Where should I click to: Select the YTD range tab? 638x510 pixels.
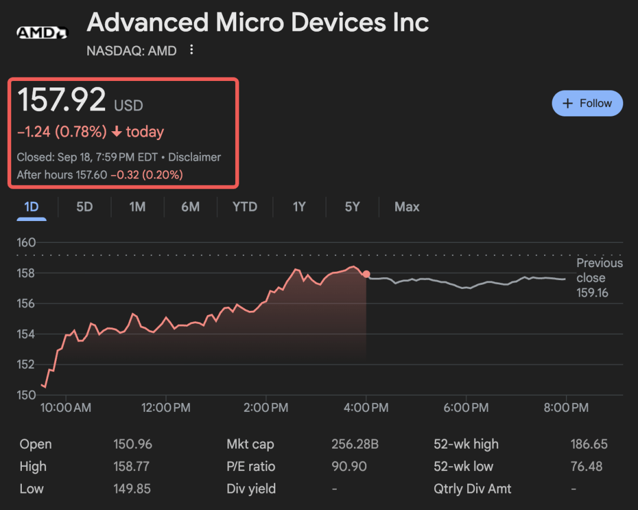point(245,207)
